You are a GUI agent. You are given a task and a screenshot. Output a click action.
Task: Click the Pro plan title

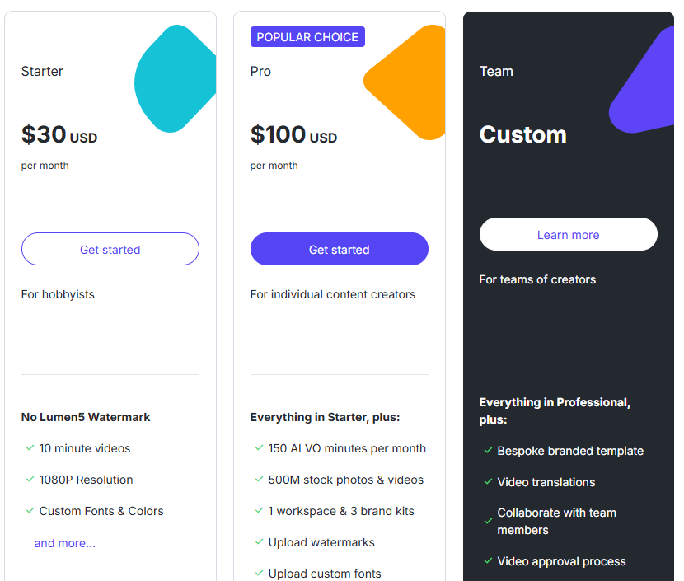pyautogui.click(x=260, y=71)
